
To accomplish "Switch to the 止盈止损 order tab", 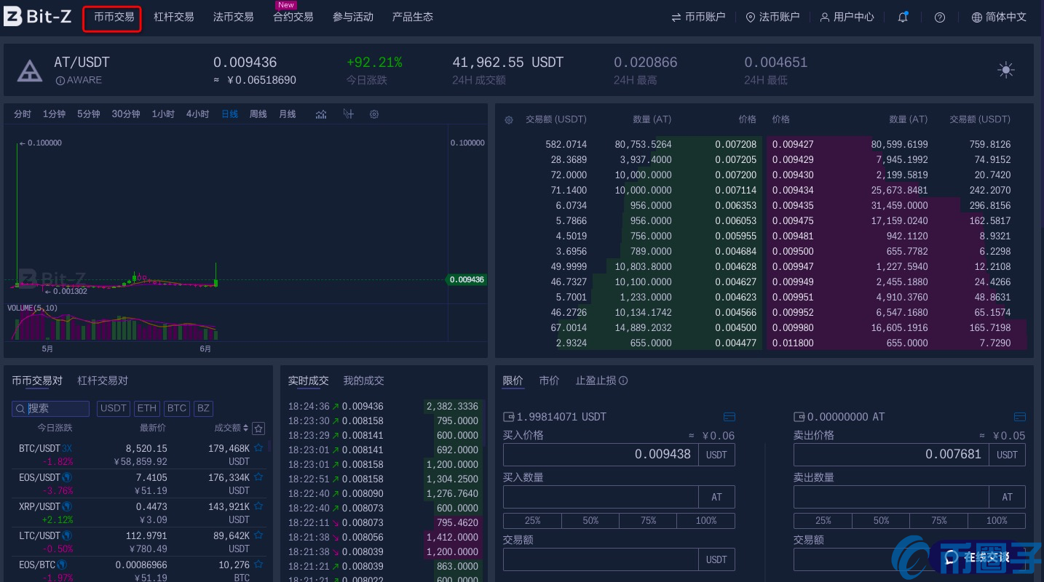I will [x=596, y=380].
